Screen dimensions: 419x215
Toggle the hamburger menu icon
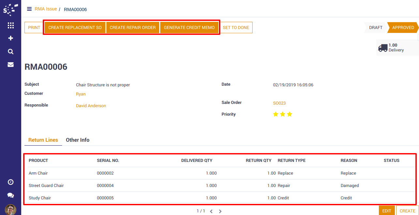click(x=29, y=9)
